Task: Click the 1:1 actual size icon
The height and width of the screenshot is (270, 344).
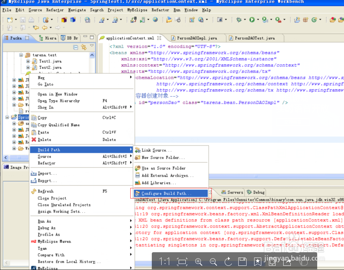Action: point(165,261)
